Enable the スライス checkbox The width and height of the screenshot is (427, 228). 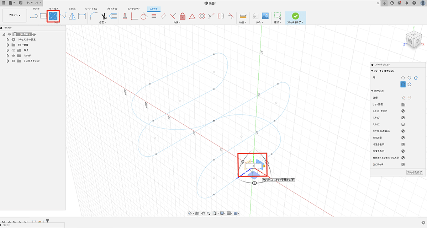click(403, 124)
